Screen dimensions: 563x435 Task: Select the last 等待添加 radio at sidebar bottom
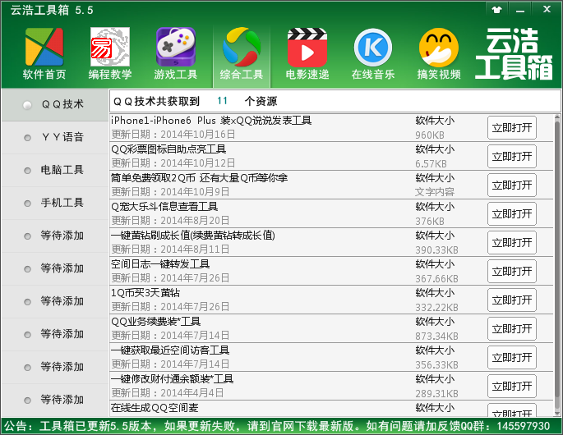27,401
